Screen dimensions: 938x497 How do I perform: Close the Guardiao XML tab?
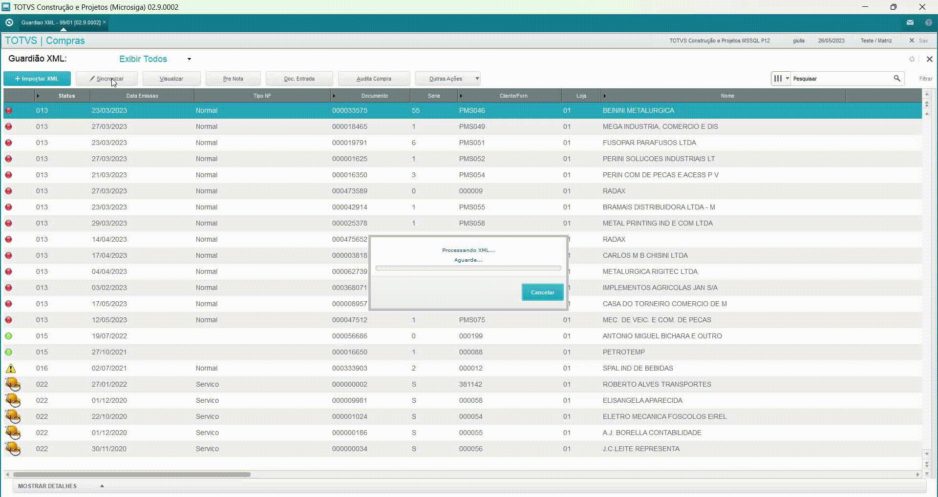pyautogui.click(x=105, y=22)
